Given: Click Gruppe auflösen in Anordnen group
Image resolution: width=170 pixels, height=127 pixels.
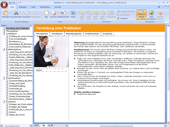Looking at the screenshot, I should point(126,11).
